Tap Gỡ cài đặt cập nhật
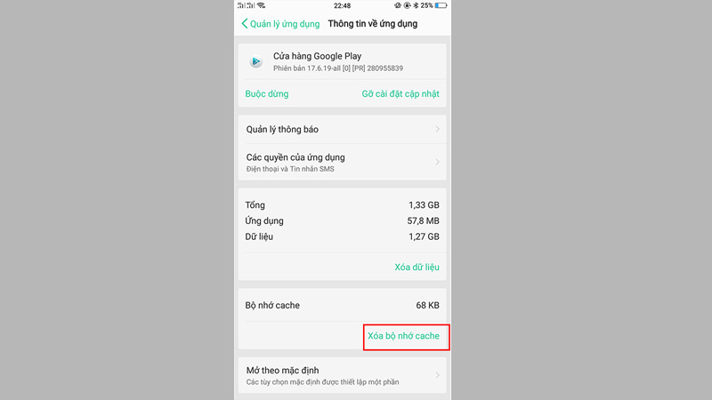712x400 pixels. tap(400, 94)
